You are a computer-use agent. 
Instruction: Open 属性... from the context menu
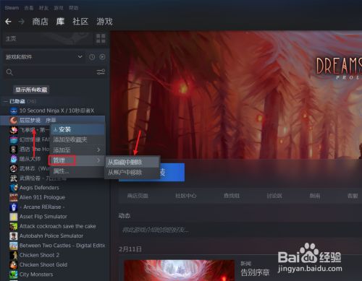[x=77, y=171]
